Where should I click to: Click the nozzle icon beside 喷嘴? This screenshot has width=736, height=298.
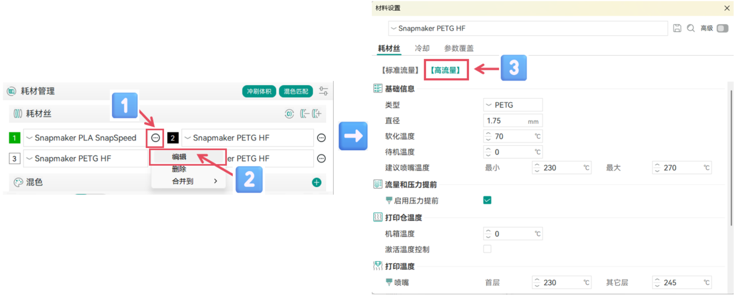click(x=389, y=282)
